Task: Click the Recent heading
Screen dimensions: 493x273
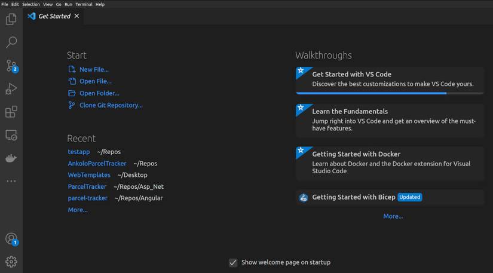Action: [x=81, y=138]
